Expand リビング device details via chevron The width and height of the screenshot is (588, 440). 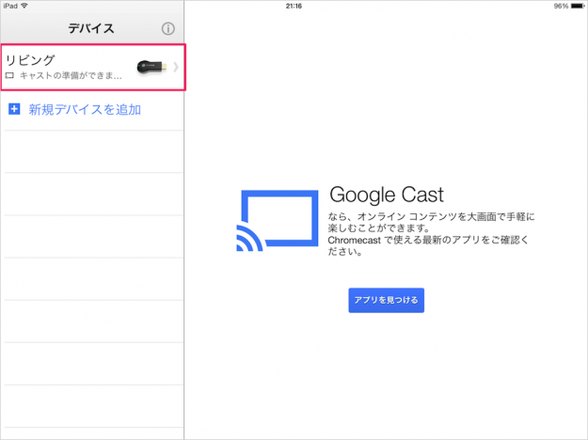[x=176, y=68]
